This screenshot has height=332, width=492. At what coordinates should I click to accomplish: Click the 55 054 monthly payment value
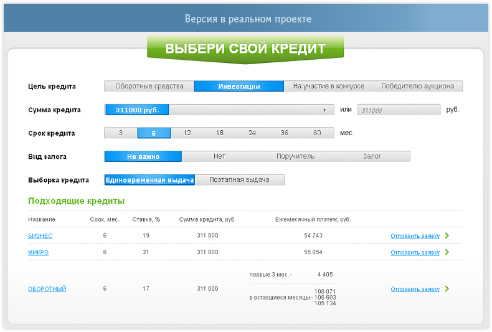point(313,252)
